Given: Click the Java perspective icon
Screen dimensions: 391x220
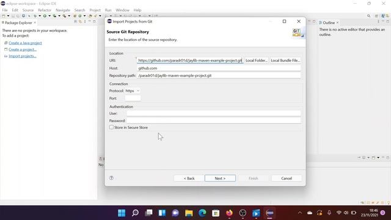Looking at the screenshot, I should (x=383, y=16).
